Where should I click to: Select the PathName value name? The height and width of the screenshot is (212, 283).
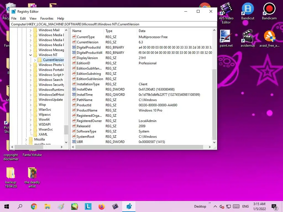pos(85,100)
